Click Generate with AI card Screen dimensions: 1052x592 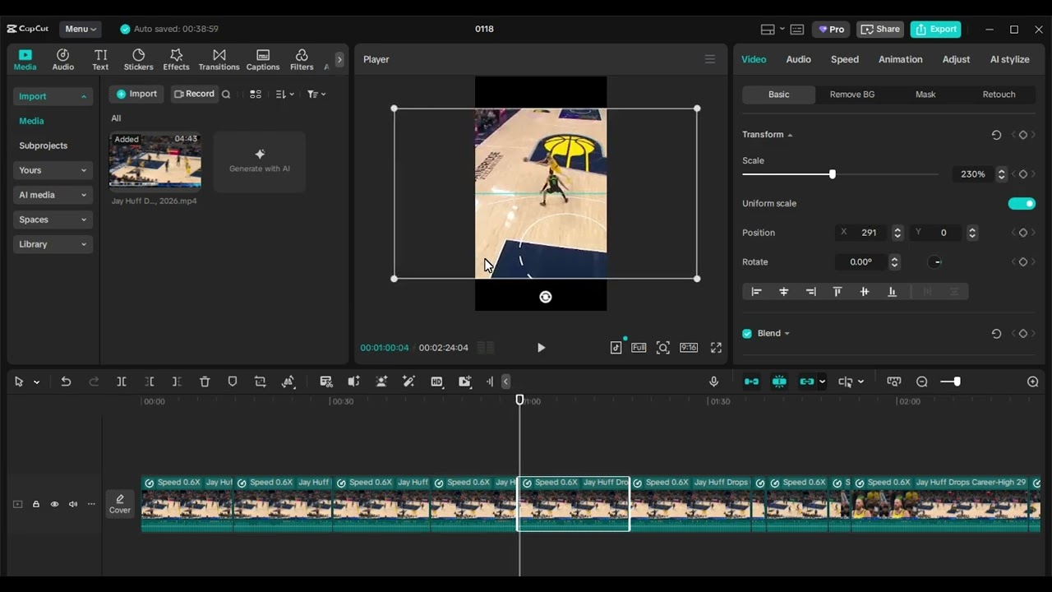(260, 162)
